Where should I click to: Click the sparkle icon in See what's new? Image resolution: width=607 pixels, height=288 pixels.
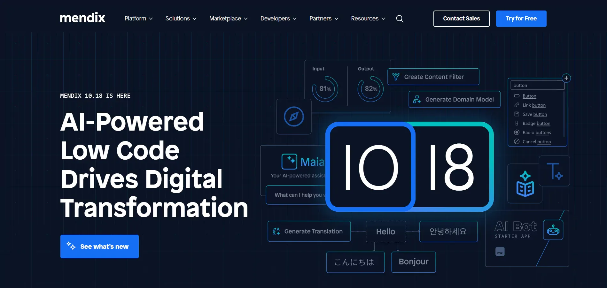[x=71, y=246]
